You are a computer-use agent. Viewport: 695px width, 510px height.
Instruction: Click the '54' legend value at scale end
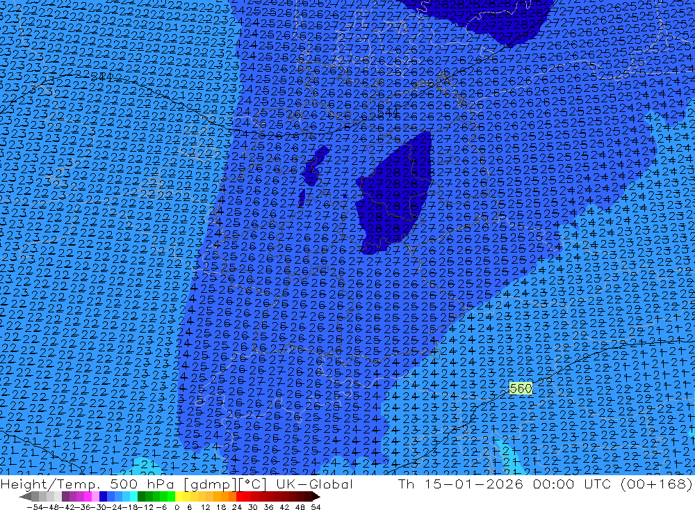coord(316,507)
